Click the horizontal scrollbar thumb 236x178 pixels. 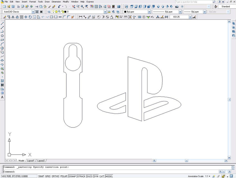187,161
